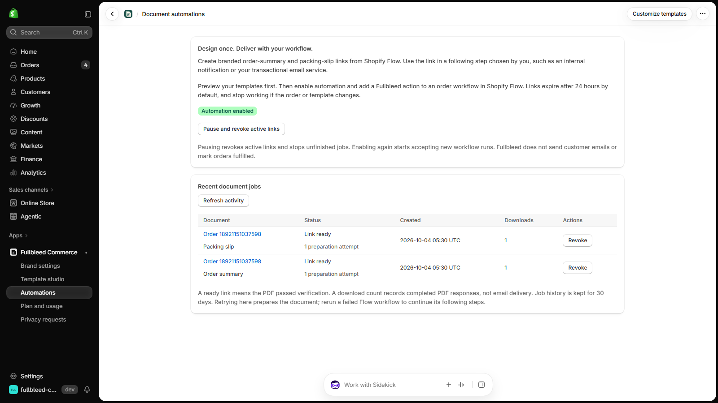Click the Discounts icon in sidebar
Viewport: 718px width, 403px height.
click(13, 119)
